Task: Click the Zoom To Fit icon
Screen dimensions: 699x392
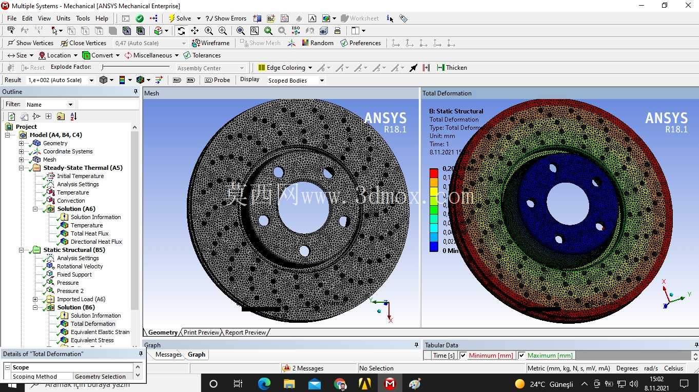Action: (x=241, y=31)
